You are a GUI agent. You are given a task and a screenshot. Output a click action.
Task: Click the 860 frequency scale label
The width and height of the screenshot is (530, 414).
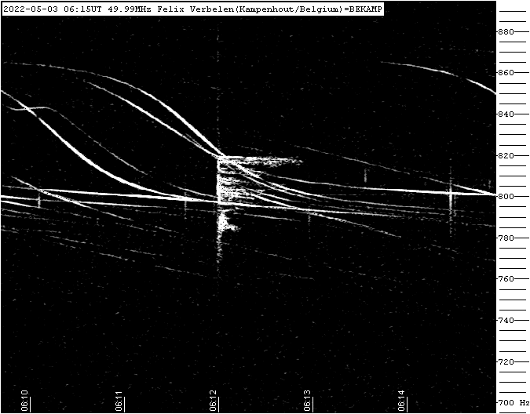click(506, 73)
